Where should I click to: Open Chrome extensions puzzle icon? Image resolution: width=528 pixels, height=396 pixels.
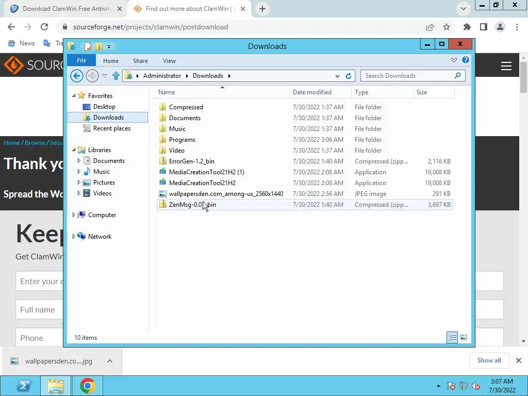(467, 27)
